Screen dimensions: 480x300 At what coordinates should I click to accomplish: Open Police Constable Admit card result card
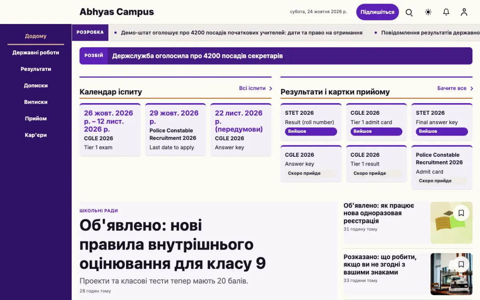point(442,167)
